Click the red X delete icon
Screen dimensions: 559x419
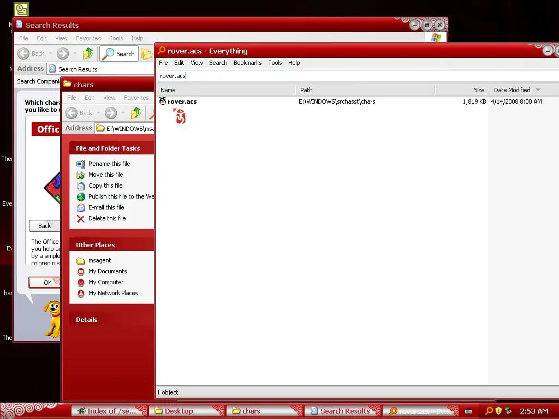tap(81, 218)
